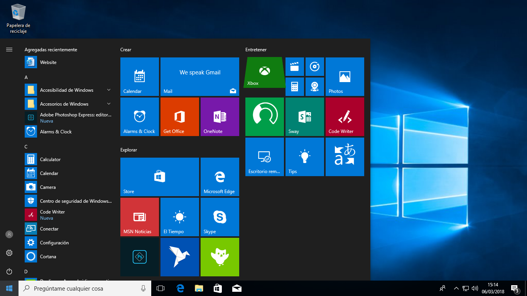This screenshot has width=527, height=296.
Task: Open the volume control in tray
Action: click(x=475, y=288)
